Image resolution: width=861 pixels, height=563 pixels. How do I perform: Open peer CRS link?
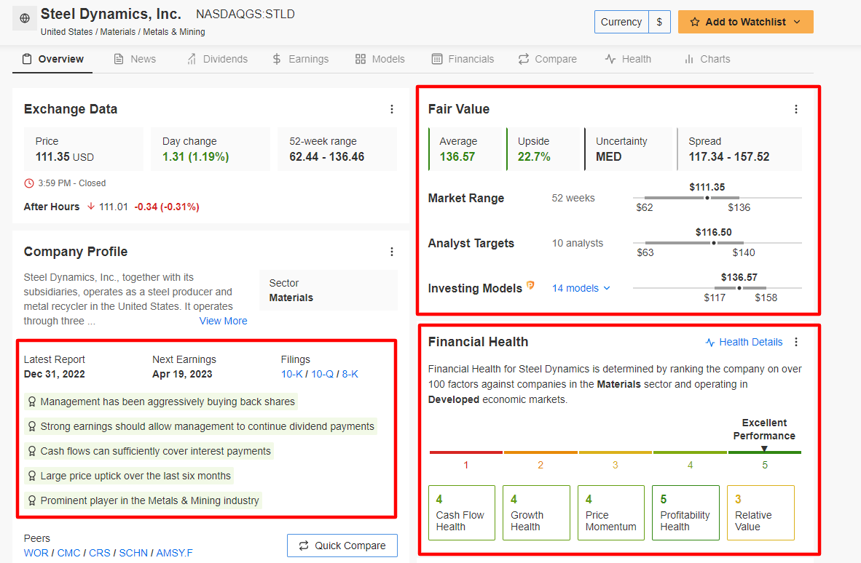[99, 553]
